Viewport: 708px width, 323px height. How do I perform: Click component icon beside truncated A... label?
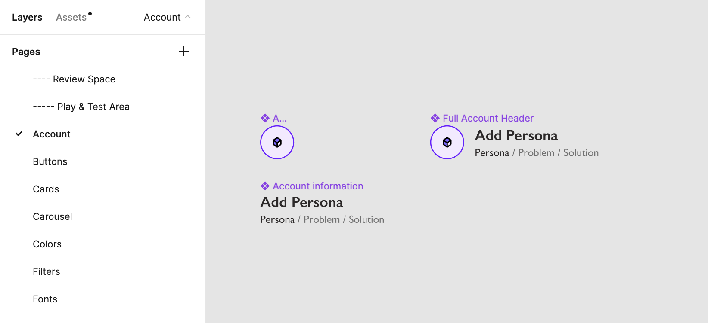click(x=265, y=118)
